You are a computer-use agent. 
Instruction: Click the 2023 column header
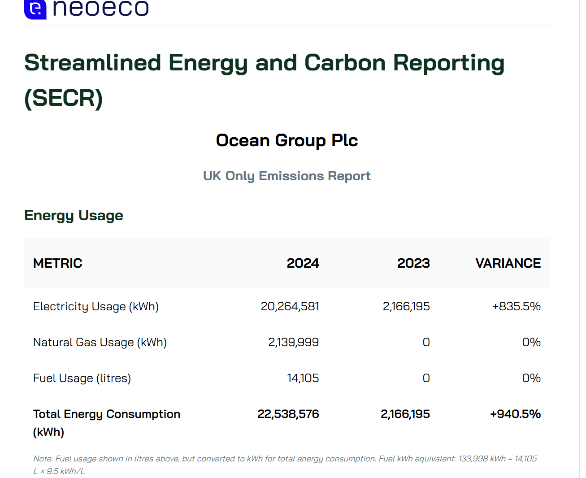tap(413, 263)
